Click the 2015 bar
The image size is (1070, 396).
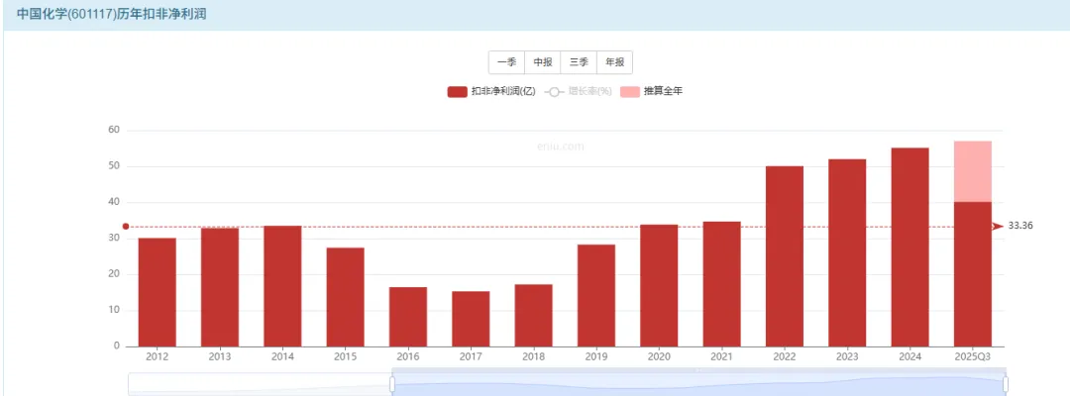pos(346,297)
